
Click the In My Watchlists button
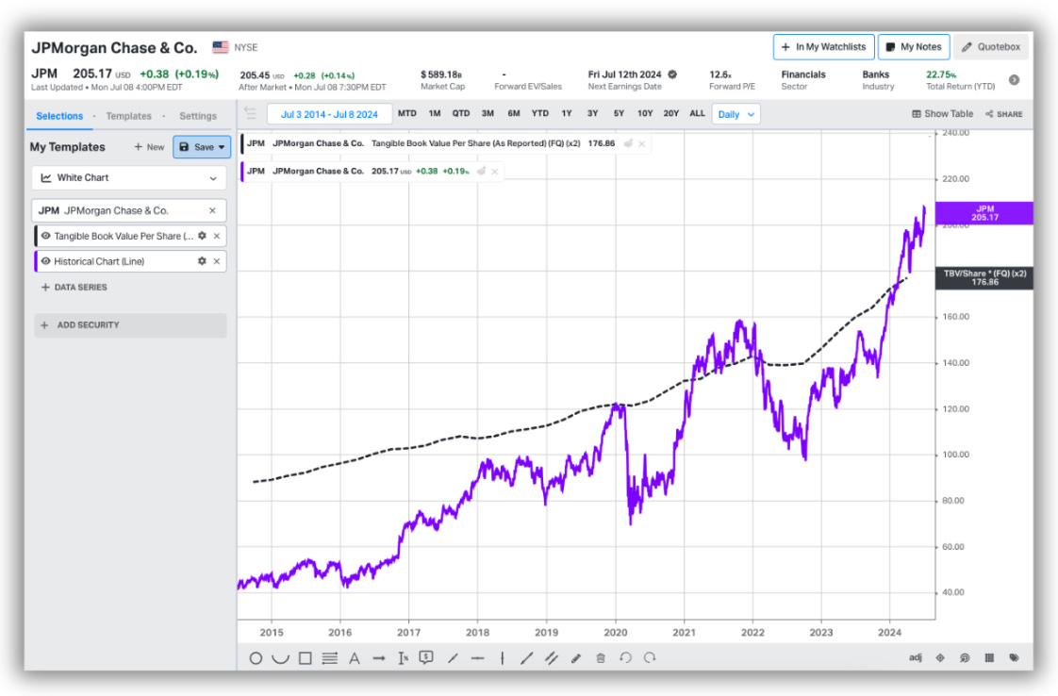(824, 47)
